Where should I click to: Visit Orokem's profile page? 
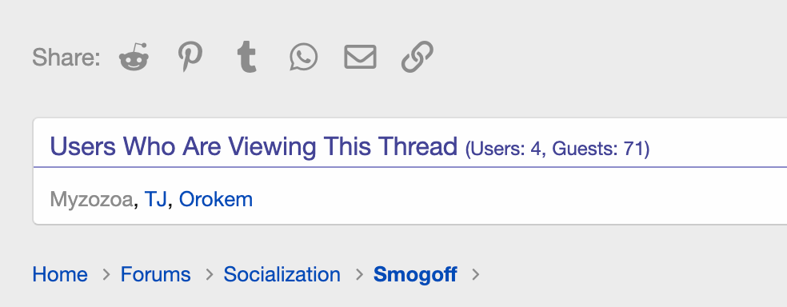tap(216, 200)
